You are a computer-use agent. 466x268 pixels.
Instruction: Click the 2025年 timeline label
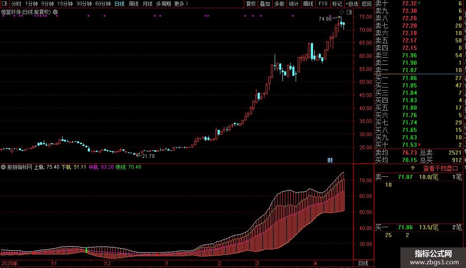point(9,263)
